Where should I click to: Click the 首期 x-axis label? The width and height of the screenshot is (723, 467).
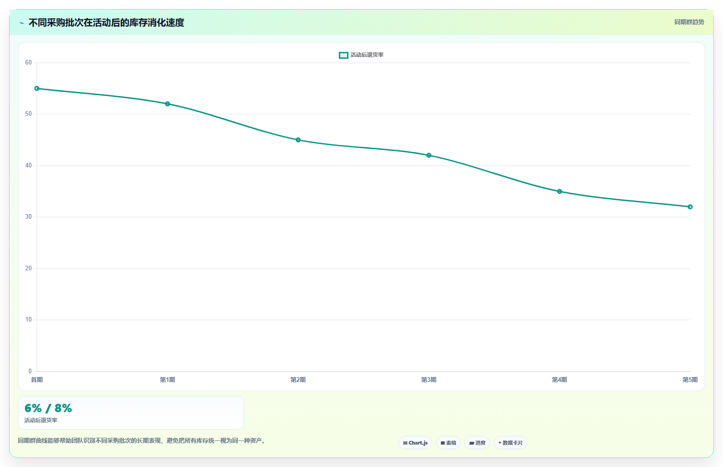(x=37, y=380)
